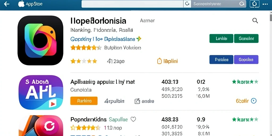Click the orange Iaplini clipboard icon
This screenshot has width=272, height=136.
point(159,61)
